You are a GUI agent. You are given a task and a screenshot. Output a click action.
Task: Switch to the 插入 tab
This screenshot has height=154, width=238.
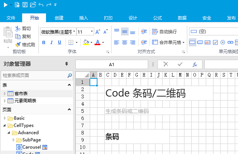click(x=83, y=18)
